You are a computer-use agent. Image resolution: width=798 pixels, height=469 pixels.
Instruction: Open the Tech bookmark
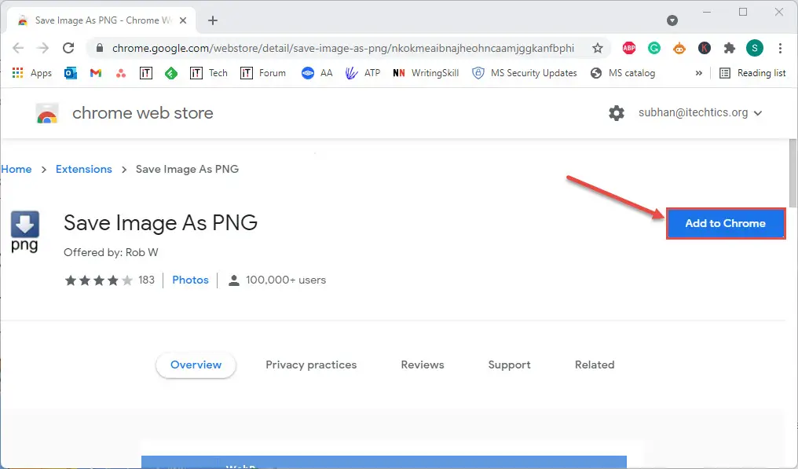pos(209,73)
